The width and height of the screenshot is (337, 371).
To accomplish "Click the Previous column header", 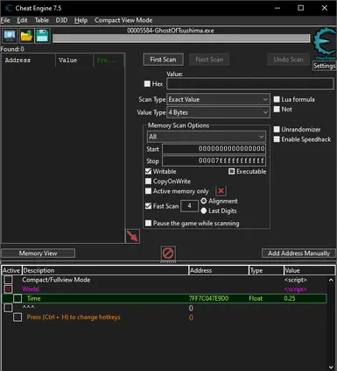I will tap(109, 61).
